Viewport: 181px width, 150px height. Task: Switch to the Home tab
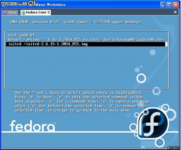coord(10,12)
